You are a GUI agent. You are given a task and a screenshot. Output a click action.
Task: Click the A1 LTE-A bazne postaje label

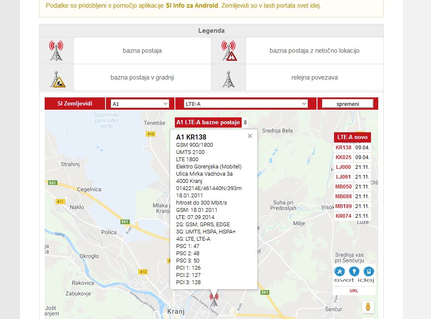pos(208,122)
